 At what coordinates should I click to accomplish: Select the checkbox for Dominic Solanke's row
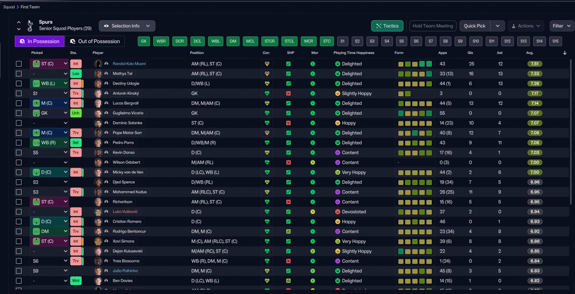19,123
